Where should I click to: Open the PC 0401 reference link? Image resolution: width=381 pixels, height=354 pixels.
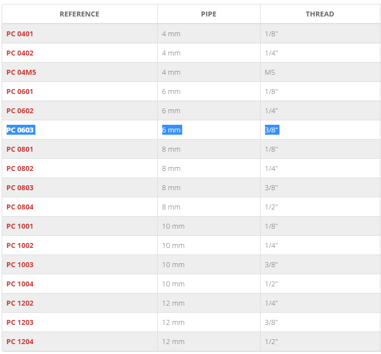(x=20, y=34)
